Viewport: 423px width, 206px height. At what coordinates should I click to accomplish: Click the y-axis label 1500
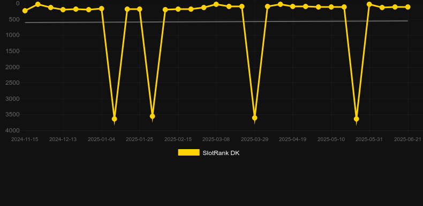pyautogui.click(x=13, y=51)
